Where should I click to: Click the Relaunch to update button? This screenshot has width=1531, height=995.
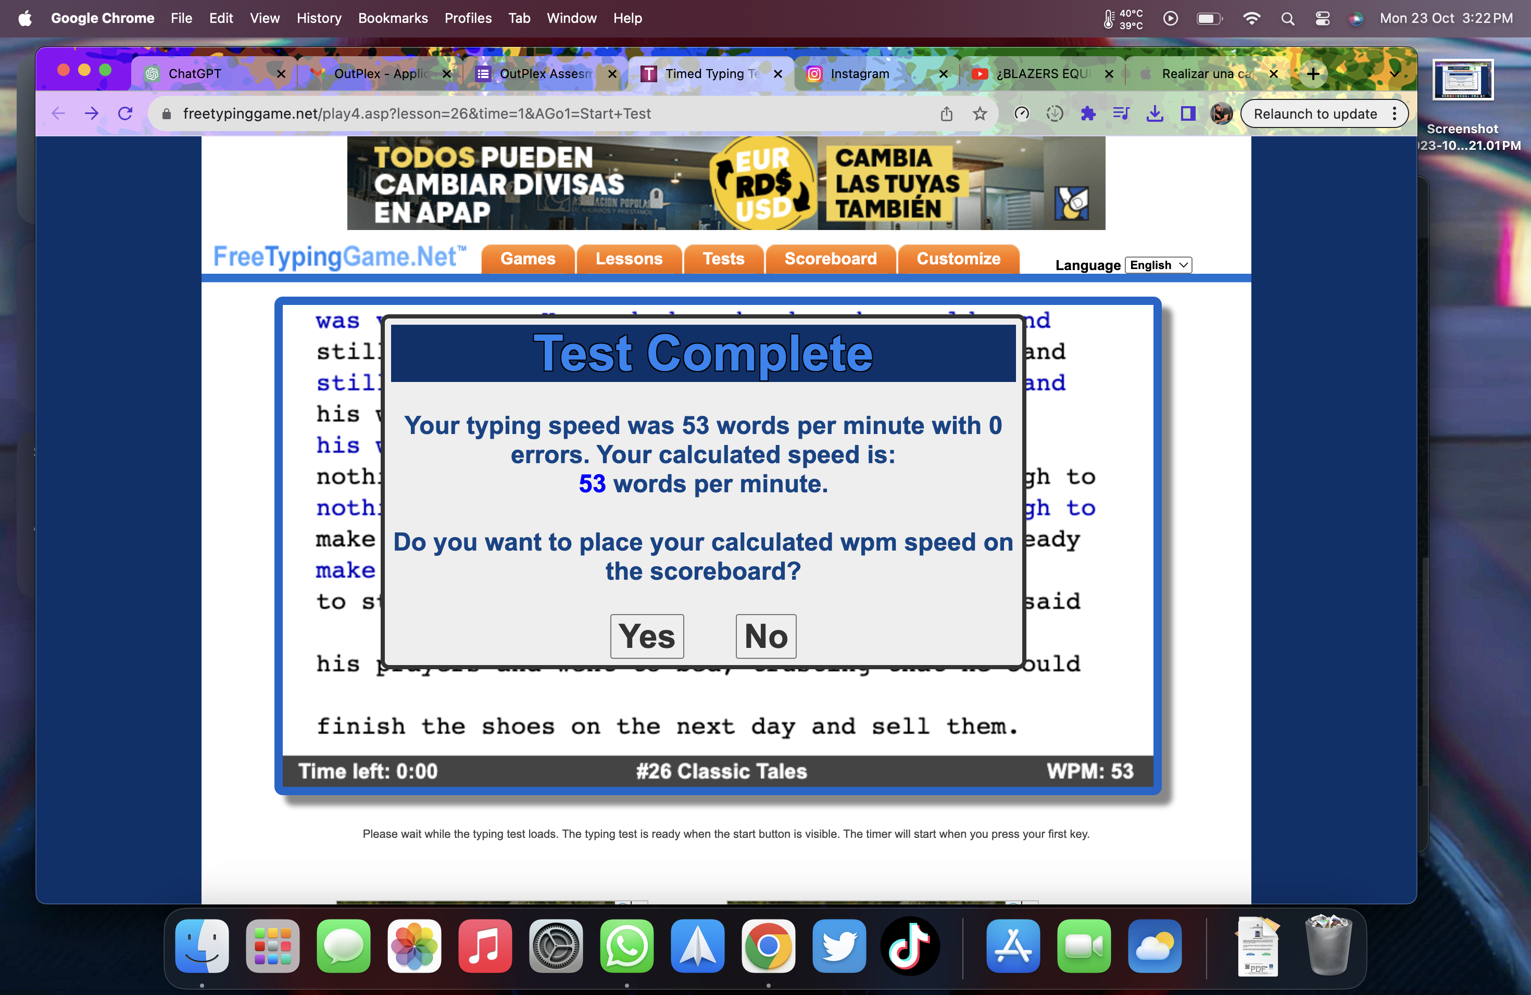1315,114
